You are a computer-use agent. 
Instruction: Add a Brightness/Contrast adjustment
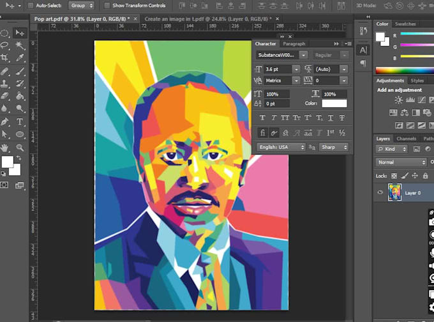click(398, 100)
